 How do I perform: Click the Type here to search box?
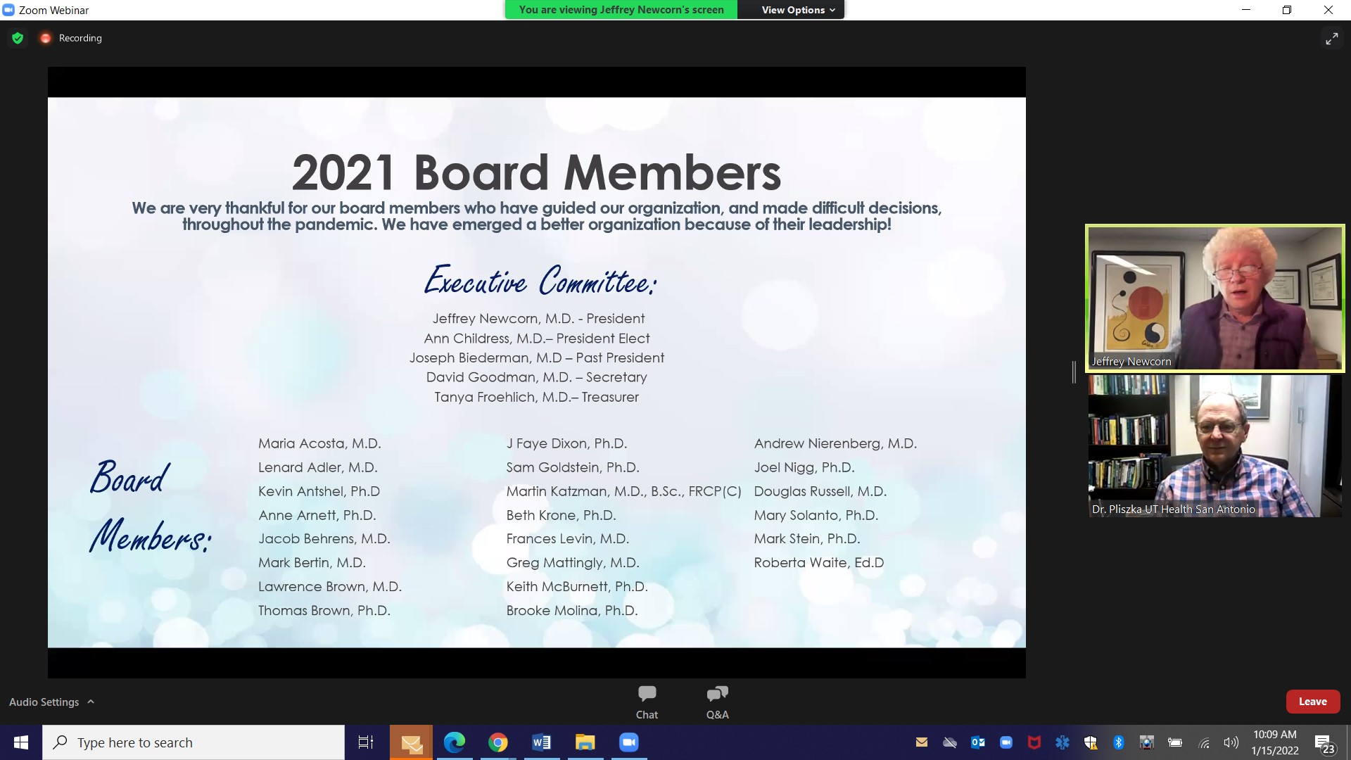194,742
